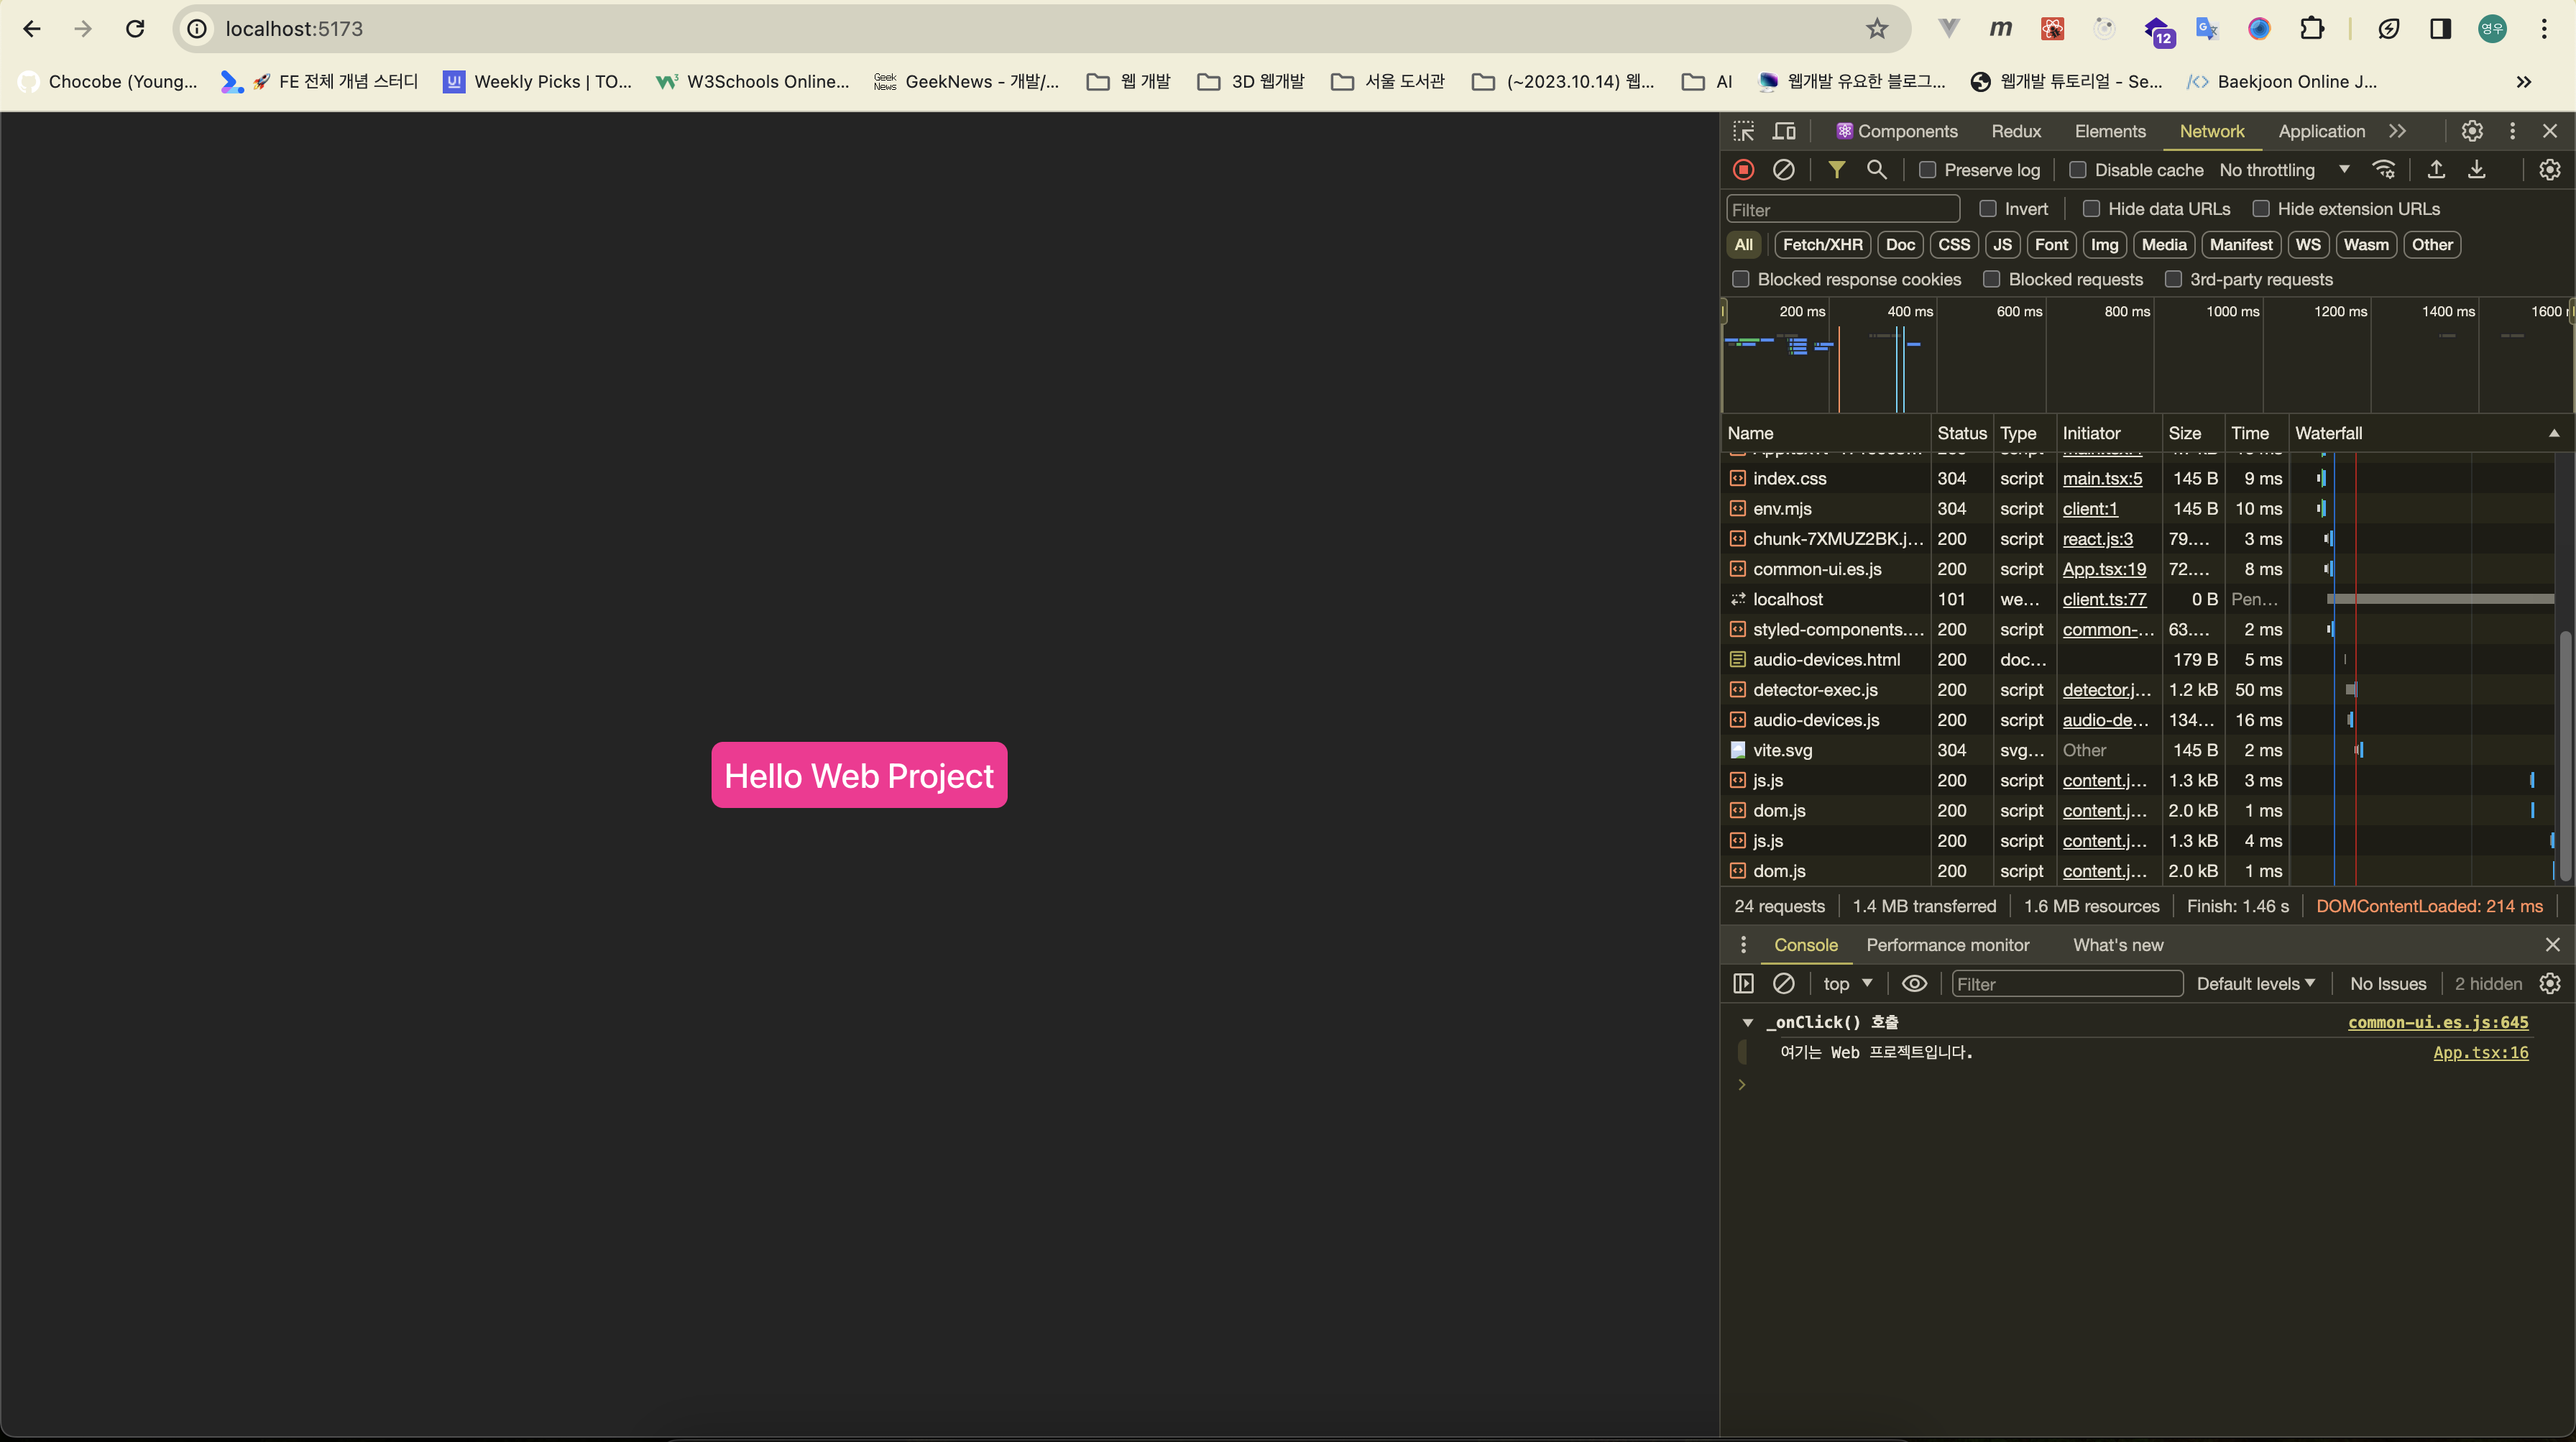Switch to the Elements tab
The image size is (2576, 1442).
[2110, 131]
